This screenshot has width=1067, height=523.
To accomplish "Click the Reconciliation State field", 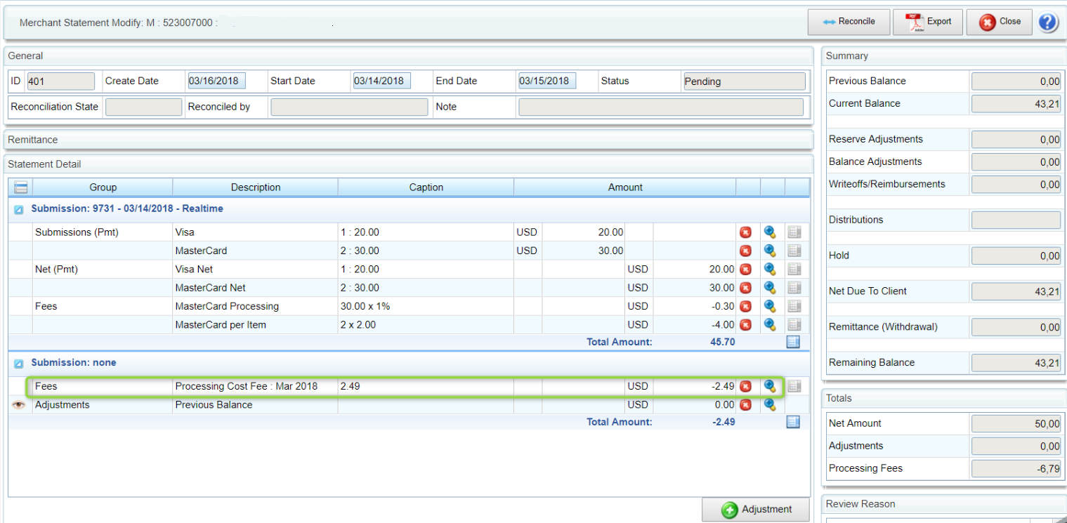I will point(143,107).
